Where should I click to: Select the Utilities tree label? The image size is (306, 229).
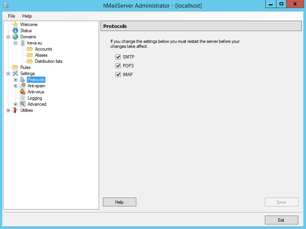coord(26,110)
